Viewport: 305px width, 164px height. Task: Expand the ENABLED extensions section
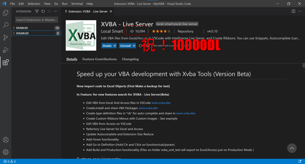tap(36, 28)
